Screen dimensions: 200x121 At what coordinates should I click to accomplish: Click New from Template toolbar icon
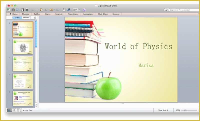[x=13, y=10]
